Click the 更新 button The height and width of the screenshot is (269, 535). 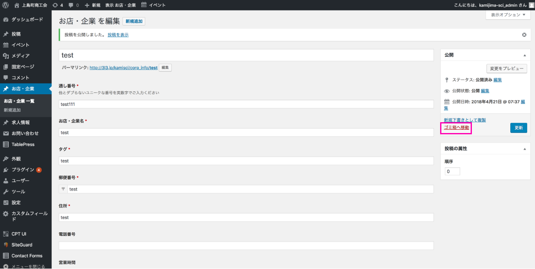[518, 128]
